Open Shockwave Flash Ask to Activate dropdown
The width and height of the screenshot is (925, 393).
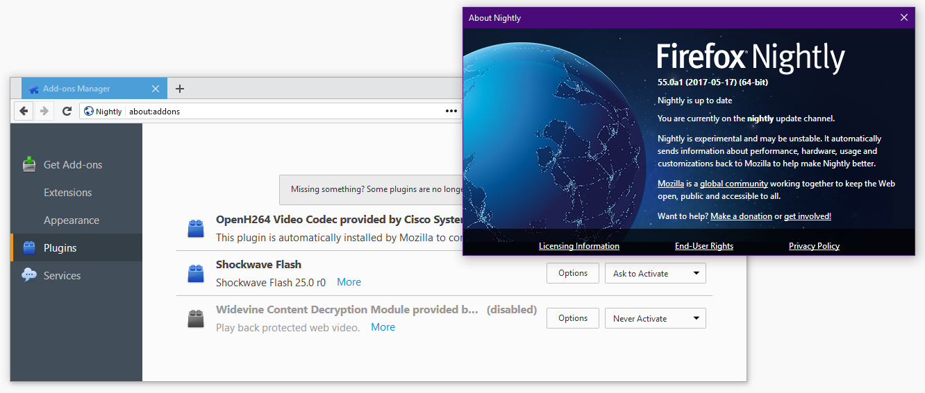tap(656, 273)
